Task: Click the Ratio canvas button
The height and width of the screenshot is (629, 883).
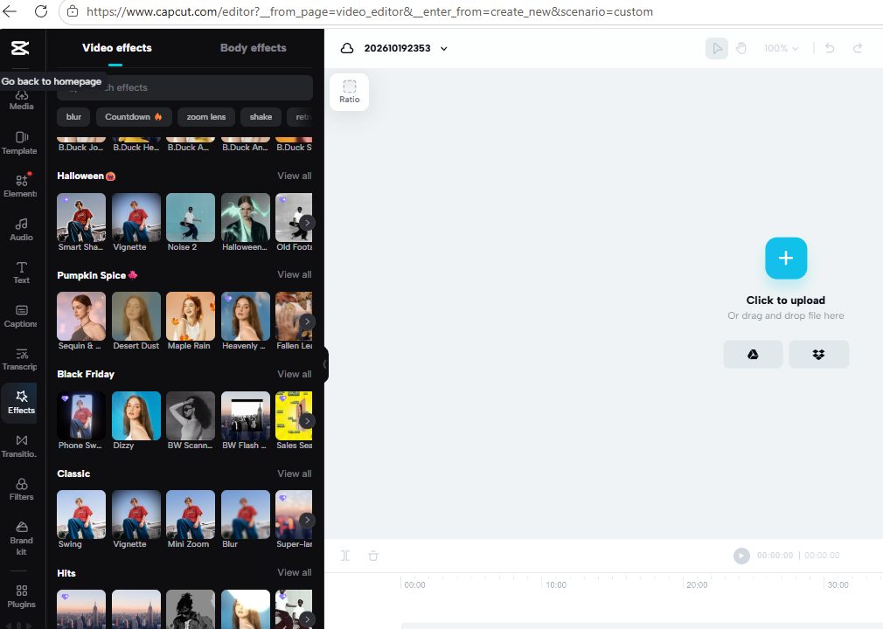Action: point(349,92)
